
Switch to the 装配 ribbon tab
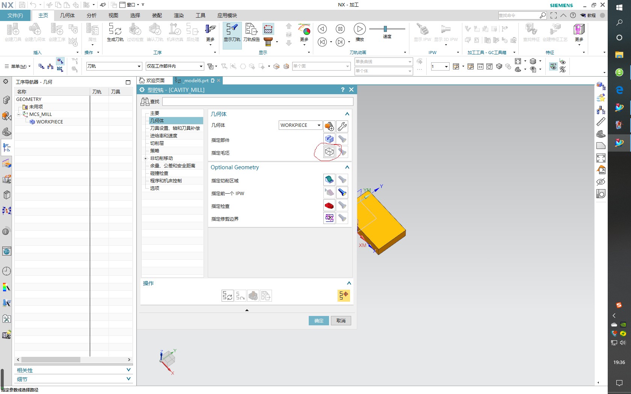tap(157, 15)
